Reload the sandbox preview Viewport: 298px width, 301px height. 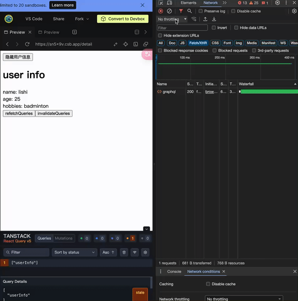[x=27, y=44]
